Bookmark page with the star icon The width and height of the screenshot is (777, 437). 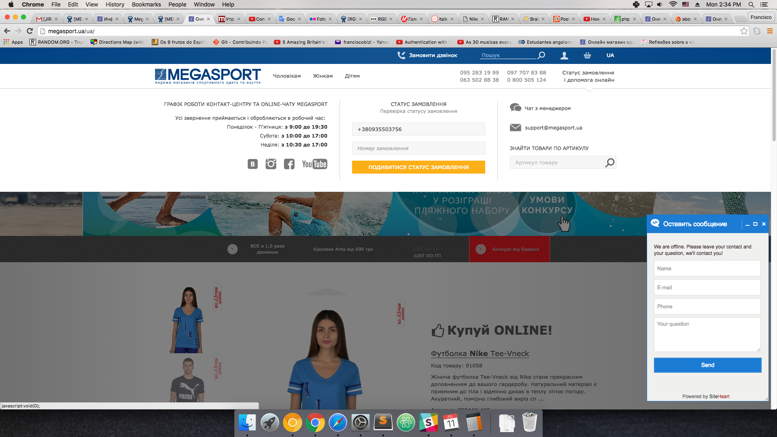click(744, 31)
